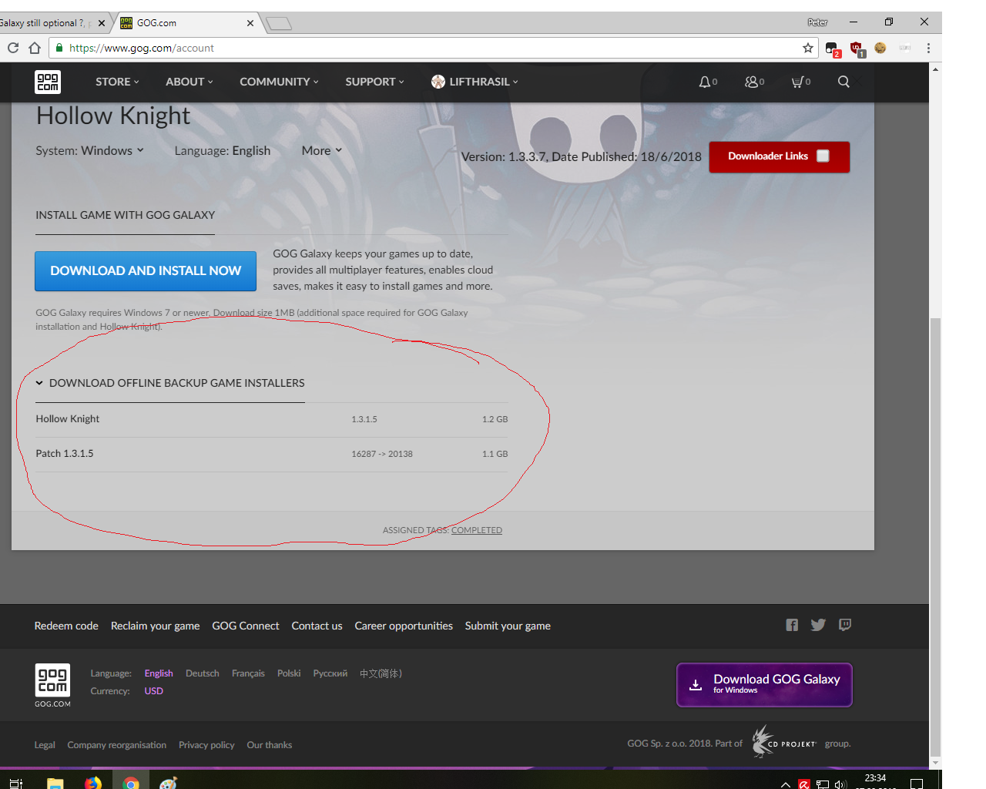Switch site language to Deutsch
Screen dimensions: 986x789
click(203, 673)
